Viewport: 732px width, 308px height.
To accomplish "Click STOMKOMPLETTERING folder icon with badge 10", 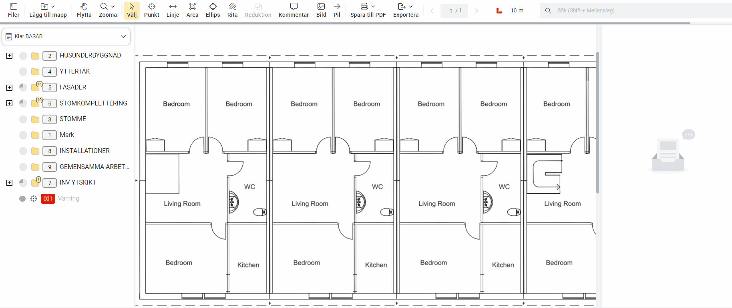I will point(36,103).
